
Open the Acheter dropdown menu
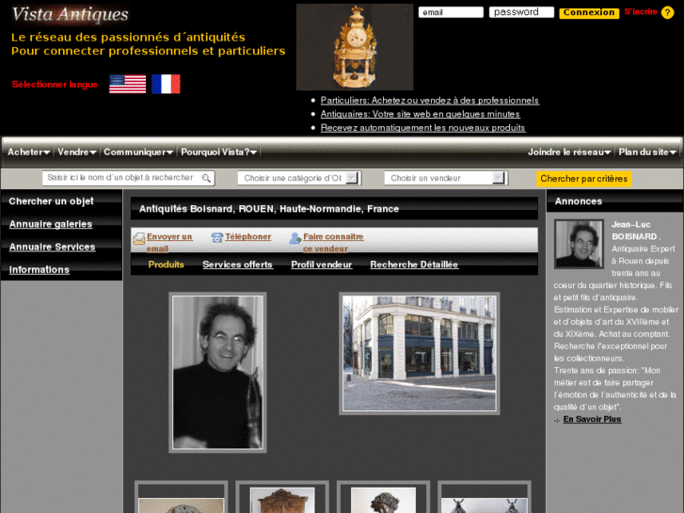point(29,152)
